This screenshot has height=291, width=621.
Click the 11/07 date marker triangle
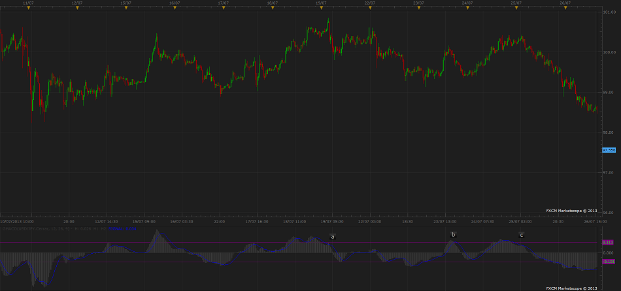tap(29, 8)
